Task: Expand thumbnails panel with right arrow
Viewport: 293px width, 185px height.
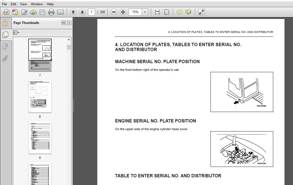Action: [69, 23]
